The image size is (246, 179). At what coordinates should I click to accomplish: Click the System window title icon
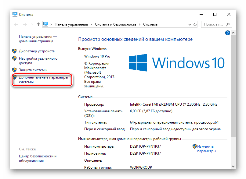pyautogui.click(x=15, y=14)
